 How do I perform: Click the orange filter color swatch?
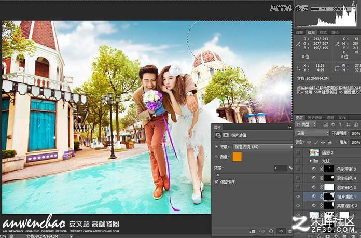tap(237, 157)
